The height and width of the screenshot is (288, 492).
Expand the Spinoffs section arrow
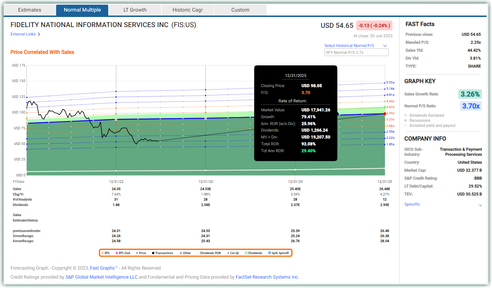click(480, 205)
